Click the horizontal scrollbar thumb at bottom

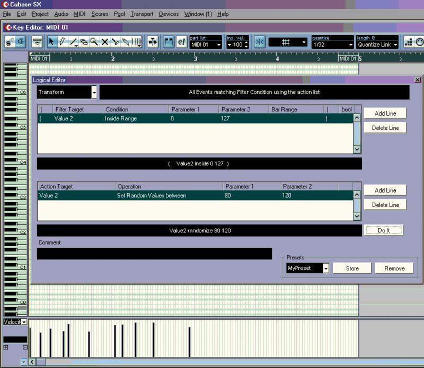[x=41, y=362]
